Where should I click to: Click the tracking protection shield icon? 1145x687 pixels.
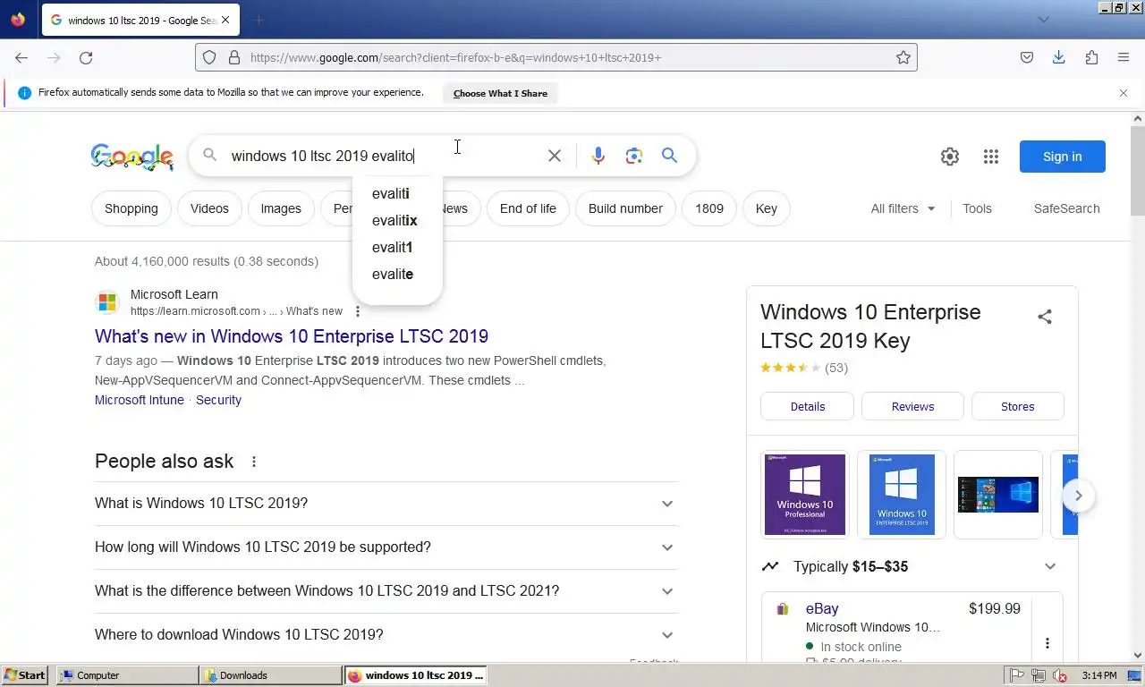tap(209, 57)
